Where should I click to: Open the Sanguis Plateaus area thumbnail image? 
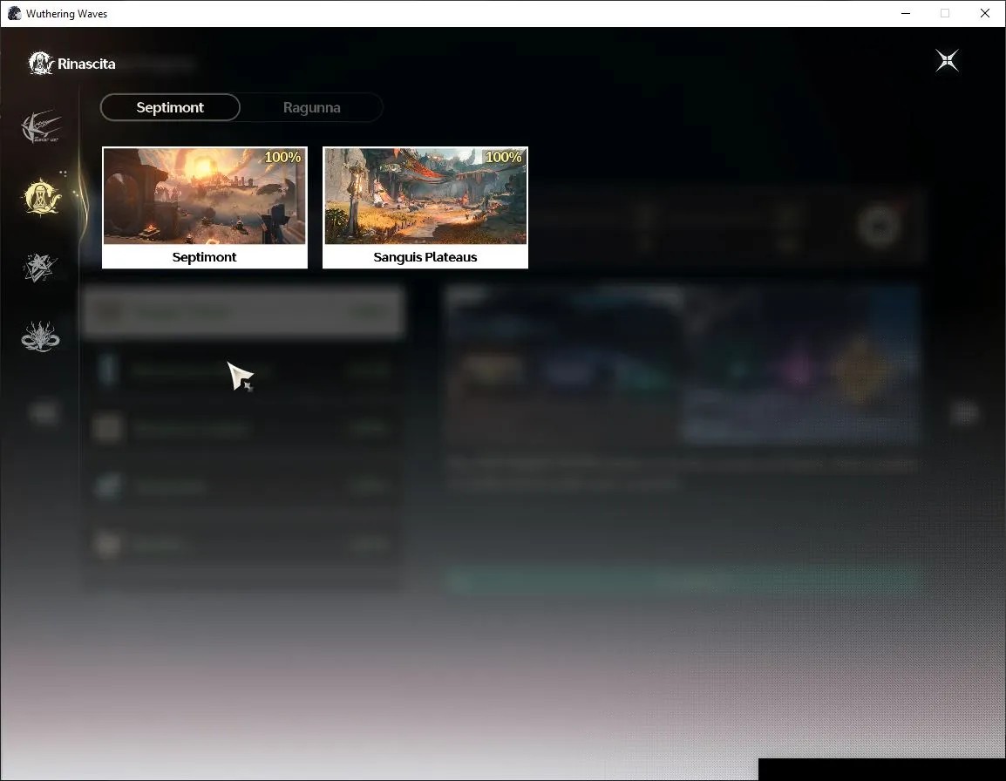click(425, 196)
